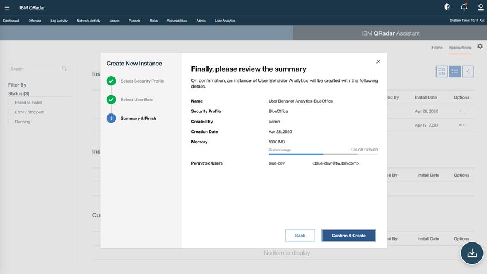Click the System Time display
Image resolution: width=487 pixels, height=274 pixels.
pos(467,21)
